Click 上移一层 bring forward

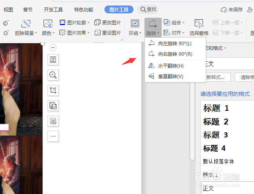click(227, 22)
